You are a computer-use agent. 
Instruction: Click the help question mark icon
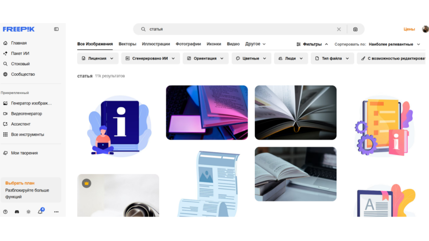[5, 212]
